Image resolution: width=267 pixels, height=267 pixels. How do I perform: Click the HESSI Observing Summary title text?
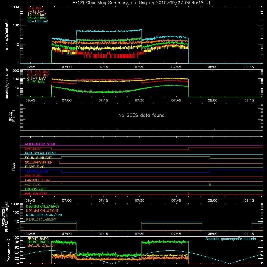coord(141,3)
